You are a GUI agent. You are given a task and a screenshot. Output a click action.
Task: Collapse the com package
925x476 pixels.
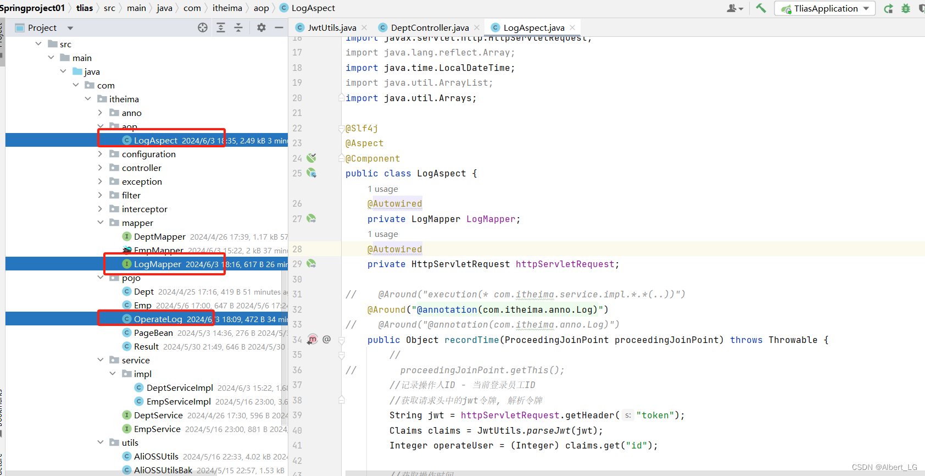pos(76,85)
